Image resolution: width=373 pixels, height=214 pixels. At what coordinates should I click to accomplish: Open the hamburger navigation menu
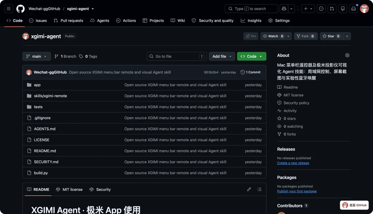9,9
